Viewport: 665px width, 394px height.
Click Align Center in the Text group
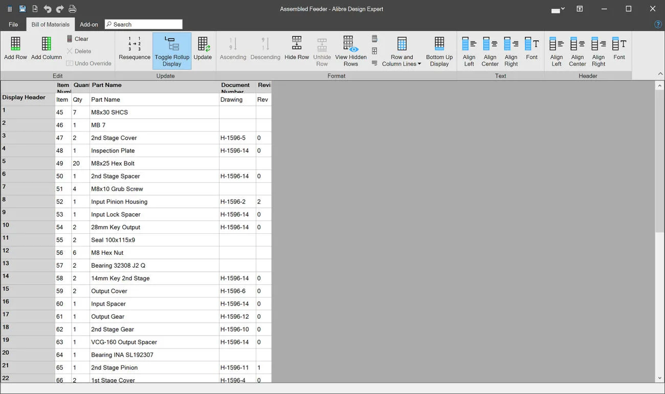[x=490, y=51]
